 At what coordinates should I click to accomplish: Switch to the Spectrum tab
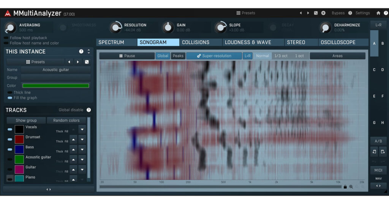click(116, 42)
